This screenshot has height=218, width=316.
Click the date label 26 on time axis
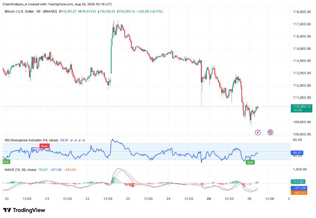coord(249,199)
